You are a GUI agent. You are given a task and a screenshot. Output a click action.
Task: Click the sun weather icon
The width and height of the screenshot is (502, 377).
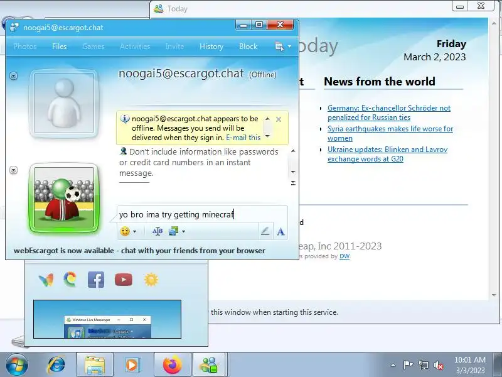(151, 280)
